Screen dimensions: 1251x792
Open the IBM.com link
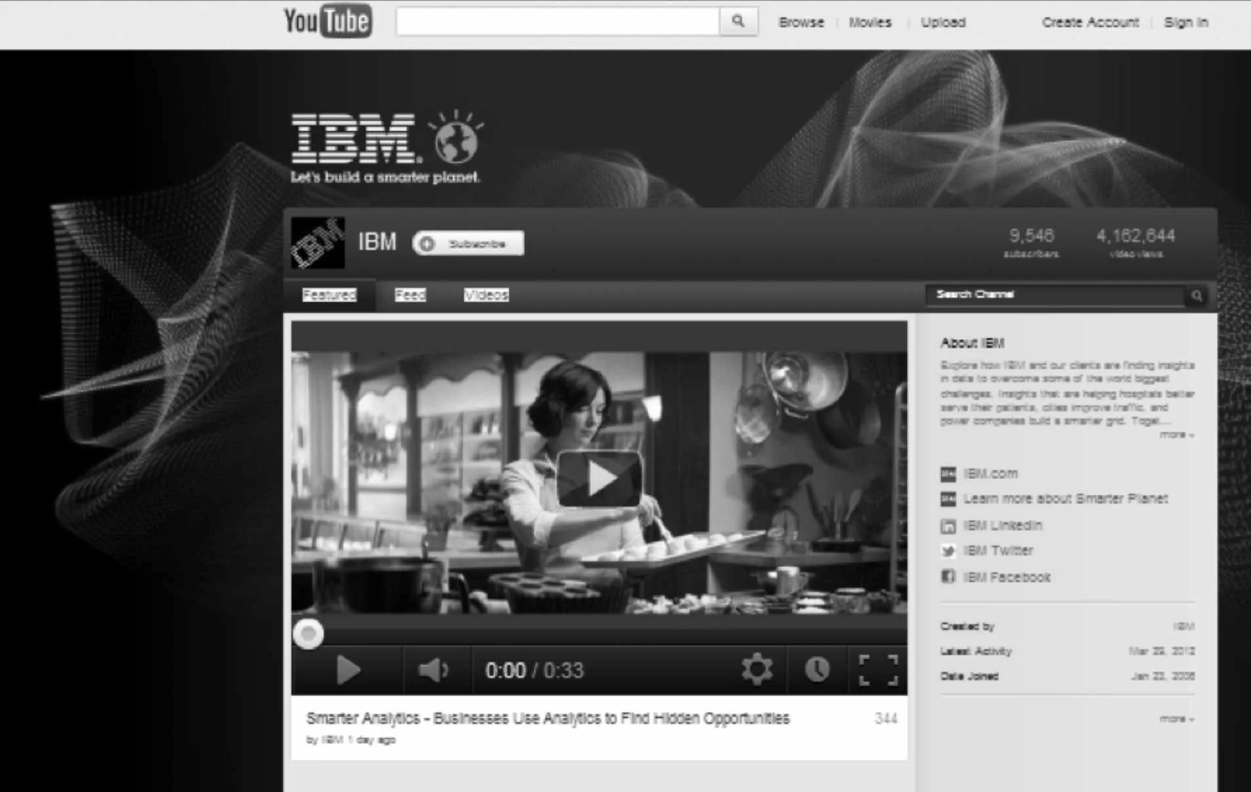990,473
